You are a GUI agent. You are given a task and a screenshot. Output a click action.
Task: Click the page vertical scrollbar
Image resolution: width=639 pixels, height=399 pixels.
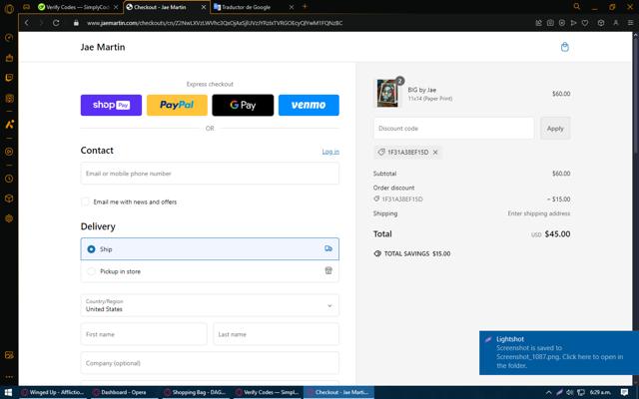(x=635, y=94)
